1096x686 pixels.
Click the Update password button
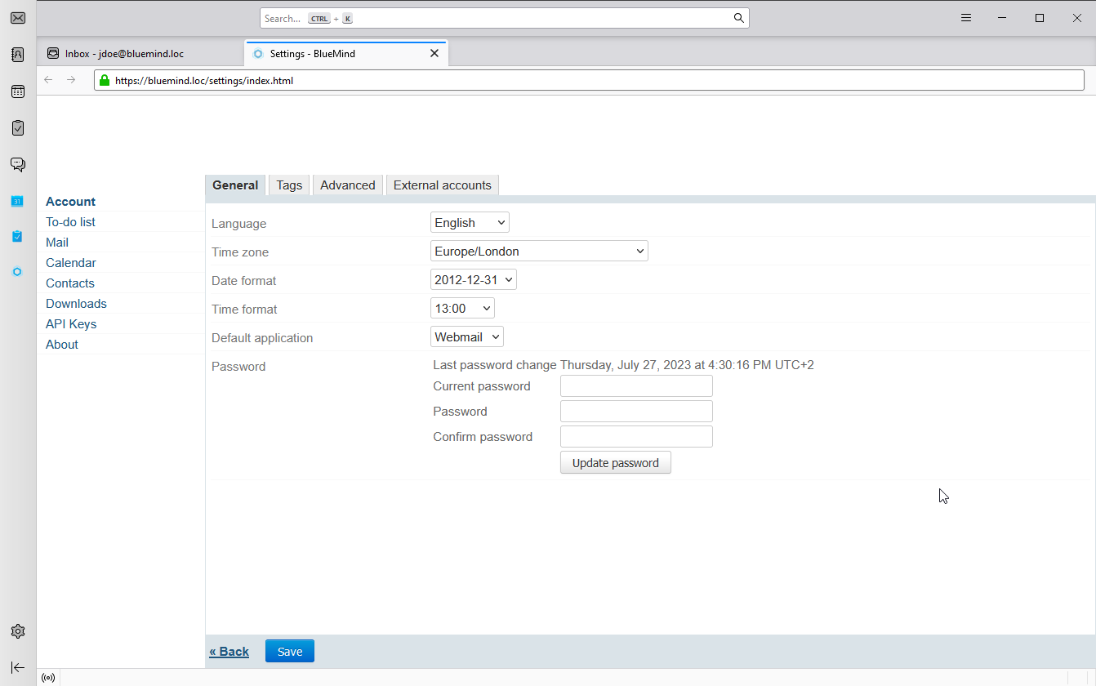pyautogui.click(x=615, y=463)
